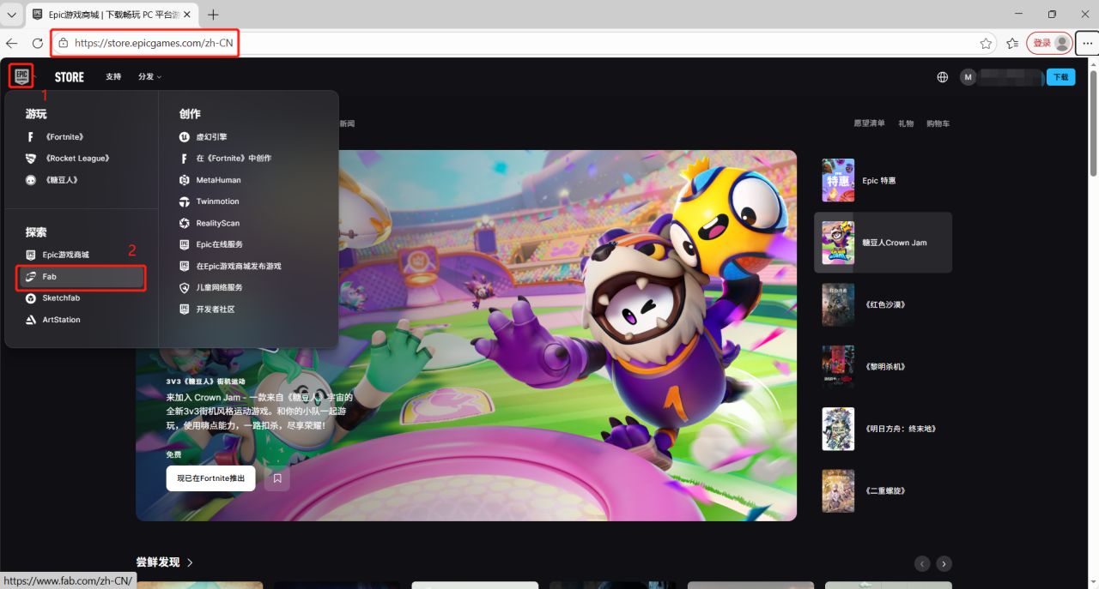This screenshot has height=589, width=1099.
Task: Open the tab list dropdown arrow
Action: click(x=12, y=15)
